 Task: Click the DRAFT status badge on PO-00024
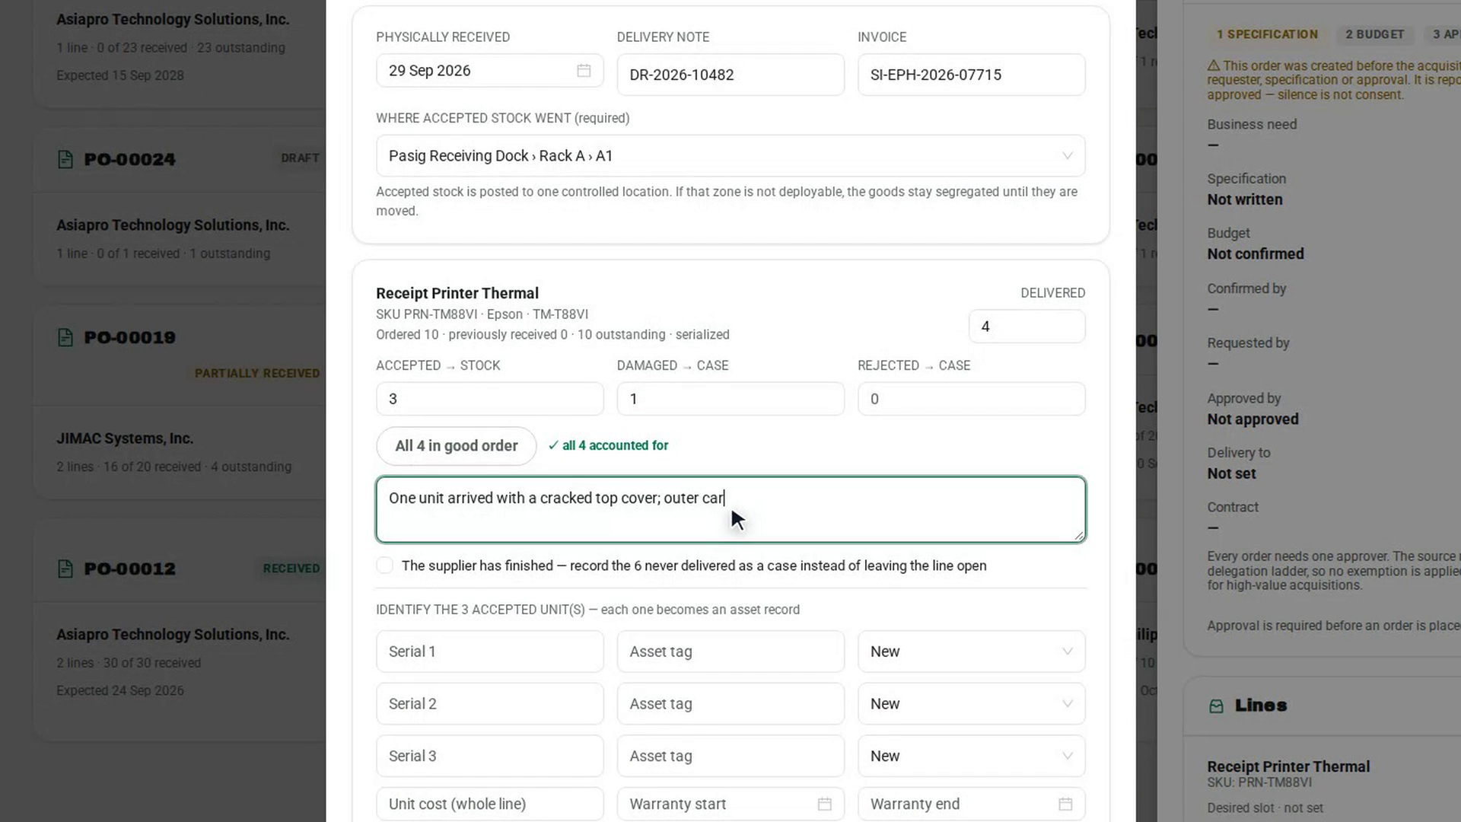tap(300, 158)
